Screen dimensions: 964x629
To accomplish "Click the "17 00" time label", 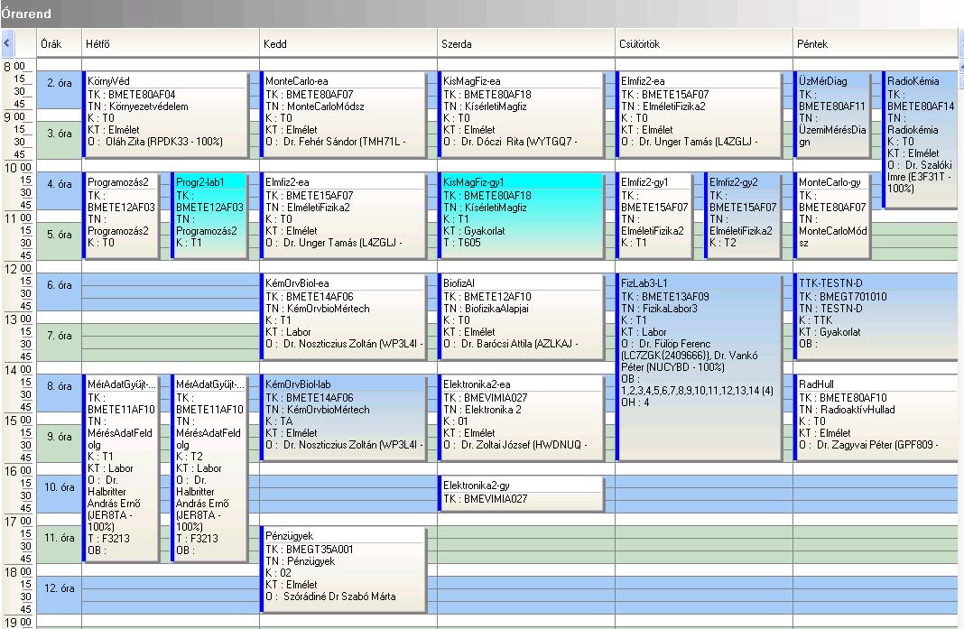I will pyautogui.click(x=18, y=521).
